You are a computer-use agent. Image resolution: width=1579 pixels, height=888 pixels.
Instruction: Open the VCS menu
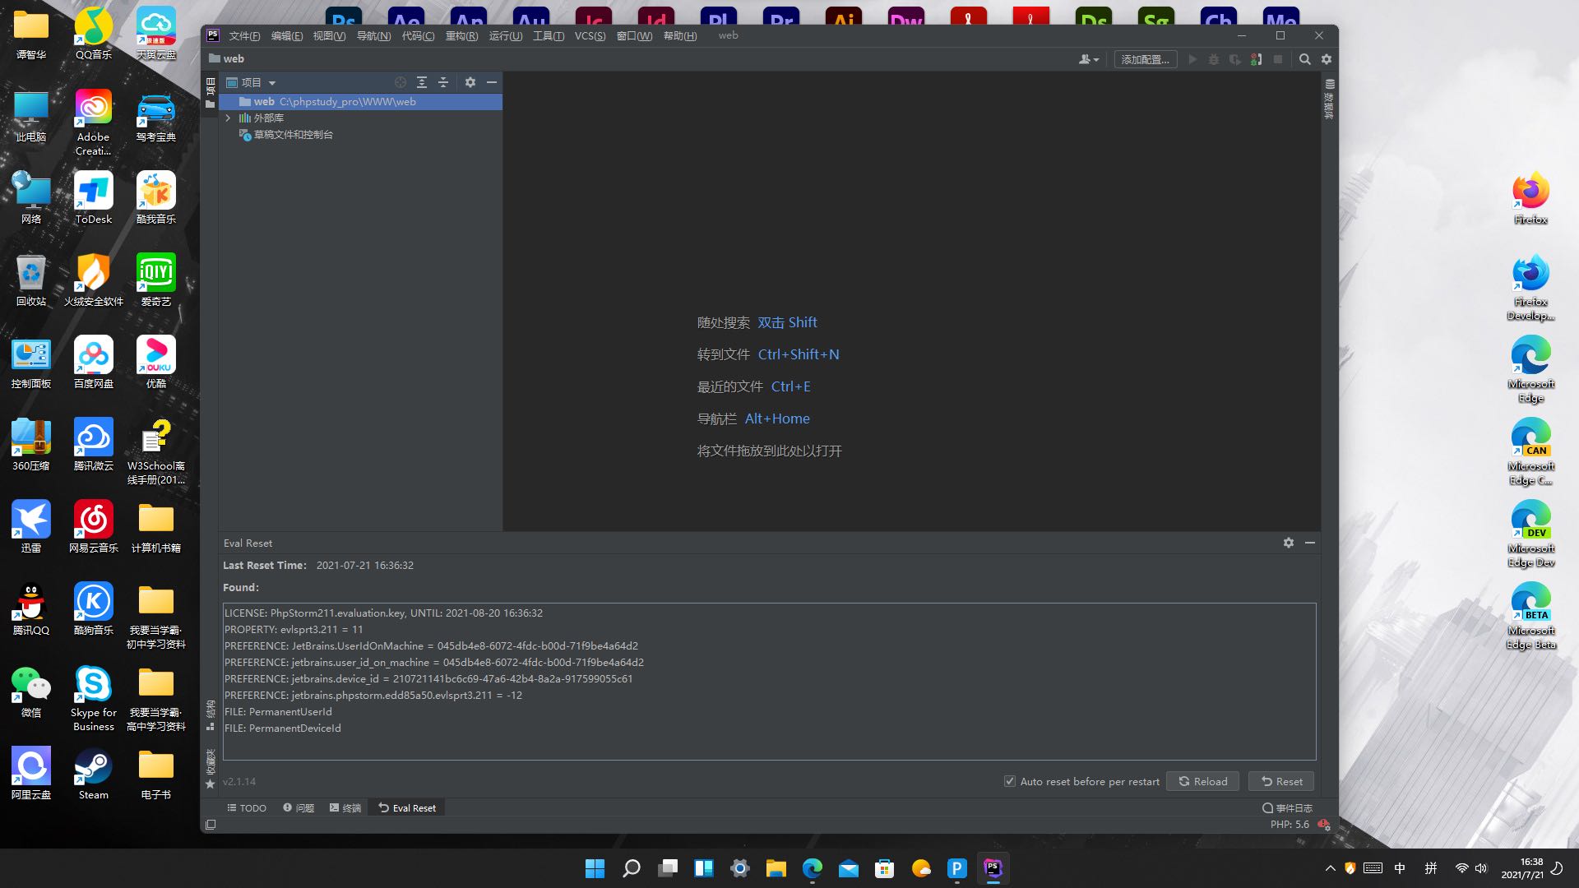click(590, 35)
